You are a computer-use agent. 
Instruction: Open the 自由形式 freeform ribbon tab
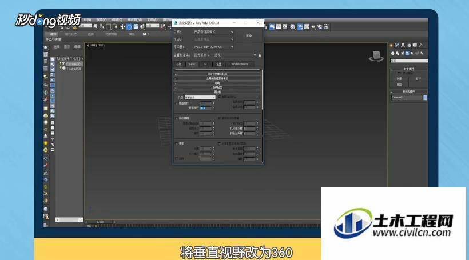coord(70,34)
